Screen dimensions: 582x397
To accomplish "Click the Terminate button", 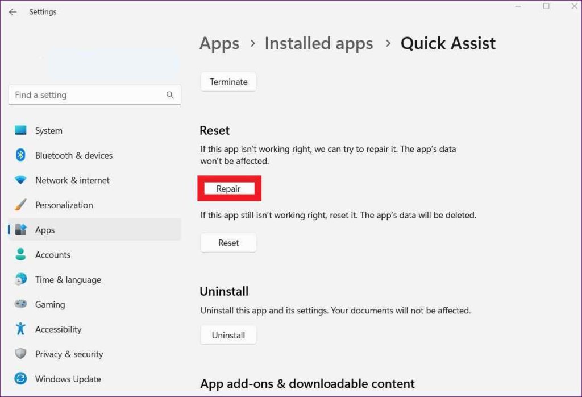I will (x=228, y=82).
